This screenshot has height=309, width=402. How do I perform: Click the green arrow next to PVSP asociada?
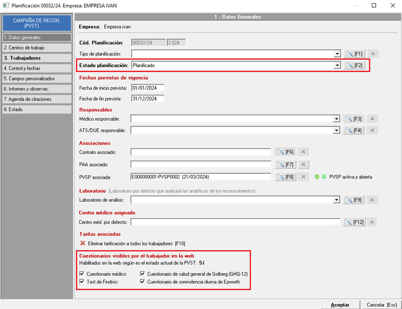pyautogui.click(x=317, y=177)
